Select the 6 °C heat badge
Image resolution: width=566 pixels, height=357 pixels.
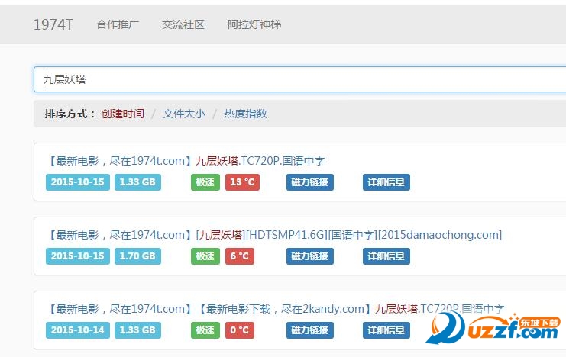240,256
